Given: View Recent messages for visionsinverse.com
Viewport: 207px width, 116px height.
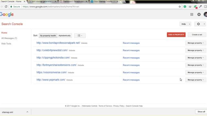Looking at the screenshot, I should tap(131, 72).
